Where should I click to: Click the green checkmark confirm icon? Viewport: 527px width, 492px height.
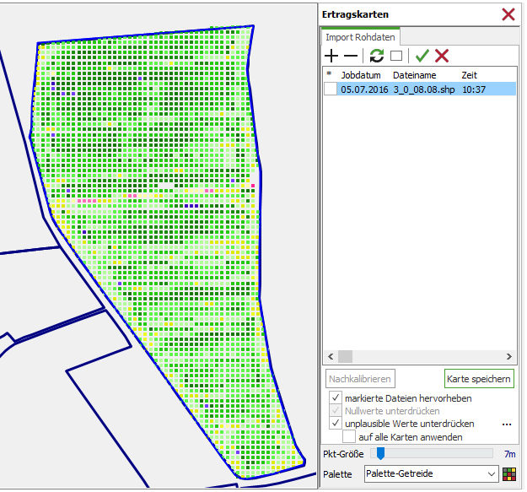click(x=422, y=56)
